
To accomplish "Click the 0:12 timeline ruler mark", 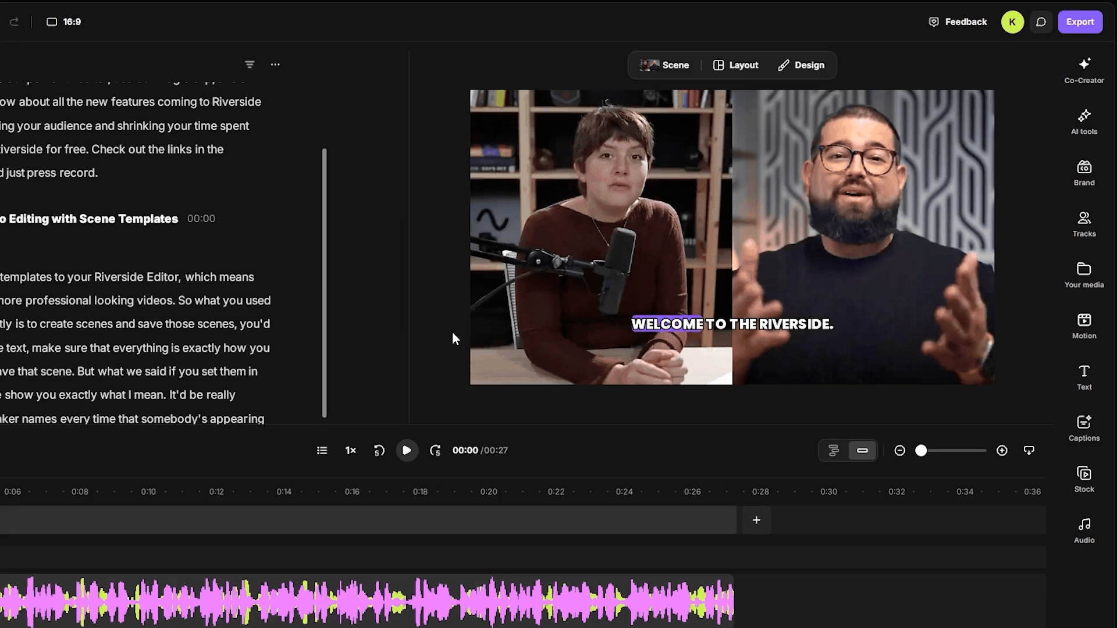I will 216,492.
